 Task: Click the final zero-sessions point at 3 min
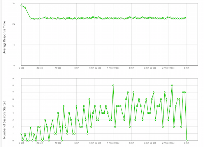pyautogui.click(x=187, y=141)
